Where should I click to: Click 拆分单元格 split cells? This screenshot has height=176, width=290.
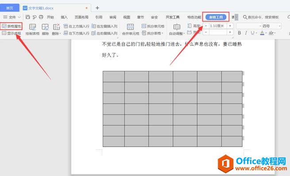(153, 26)
